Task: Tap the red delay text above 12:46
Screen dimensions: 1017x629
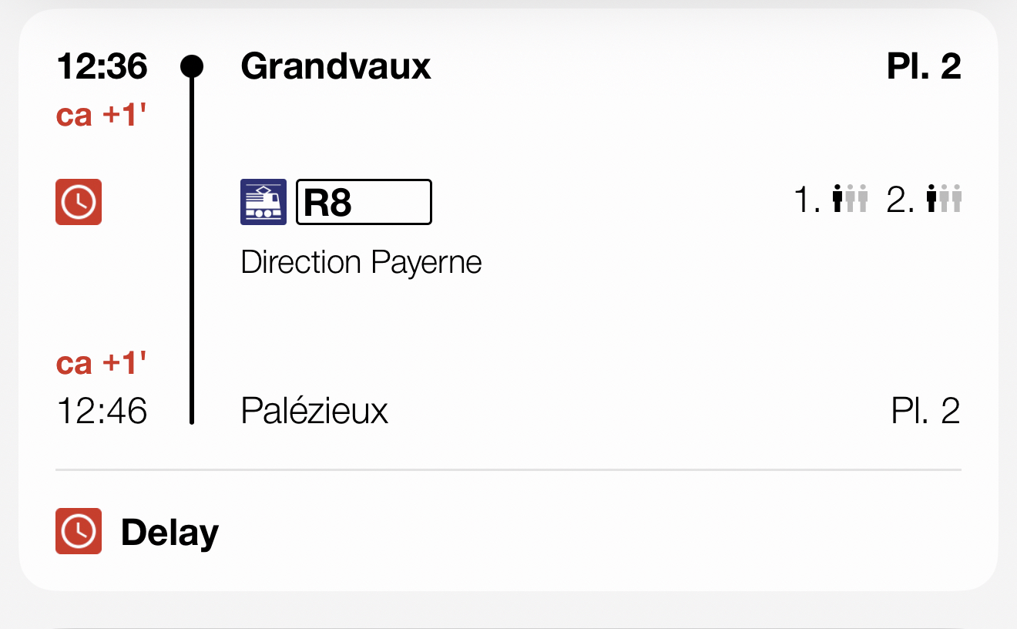Action: click(x=102, y=362)
